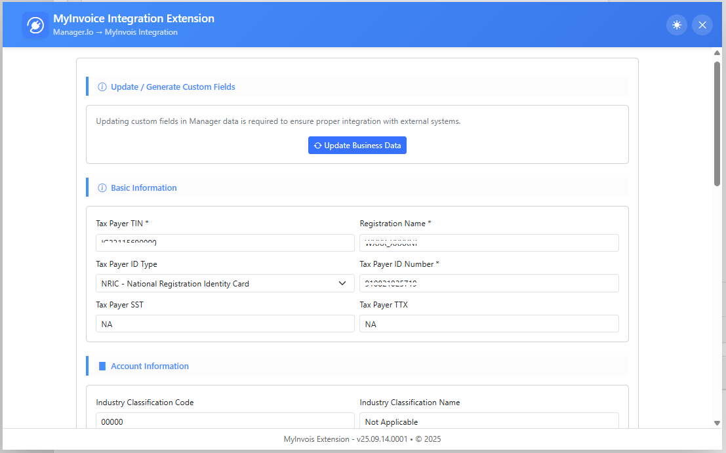Click the refresh icon inside Update Business Data button
This screenshot has height=453, width=726.
coord(317,145)
